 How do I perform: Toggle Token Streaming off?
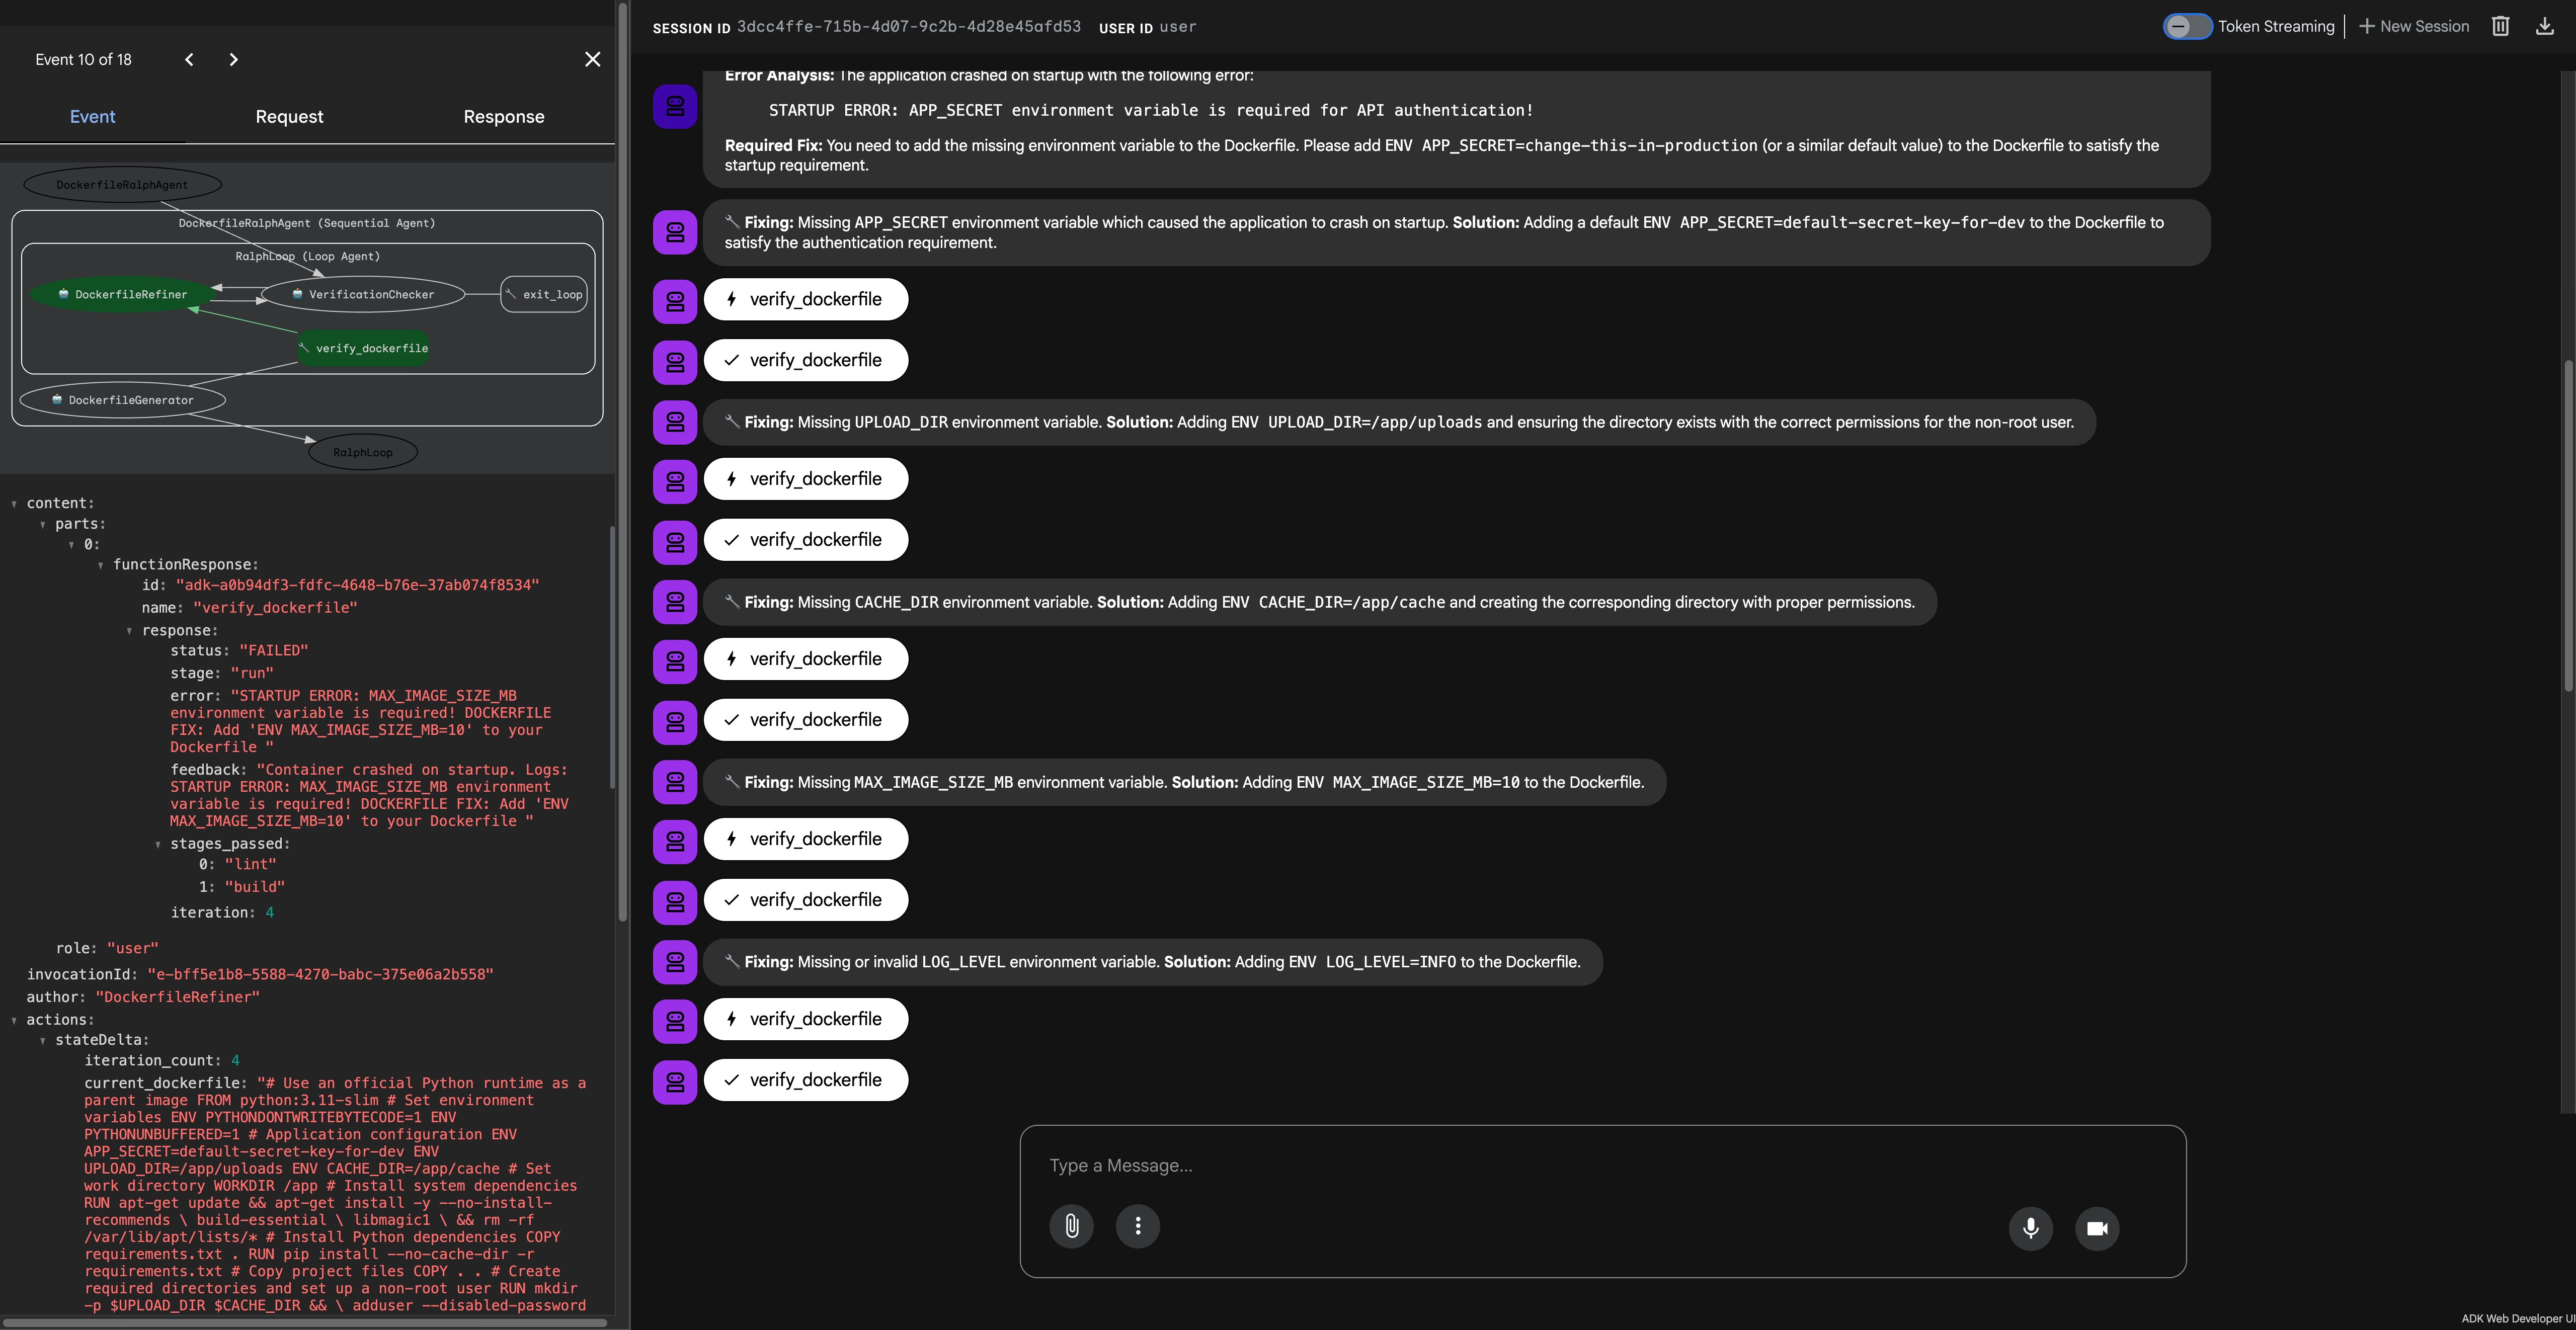(x=2187, y=26)
